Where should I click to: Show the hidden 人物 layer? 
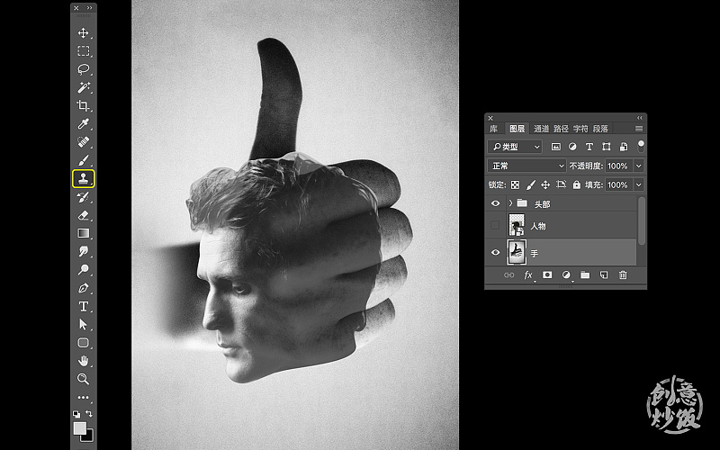coord(495,226)
